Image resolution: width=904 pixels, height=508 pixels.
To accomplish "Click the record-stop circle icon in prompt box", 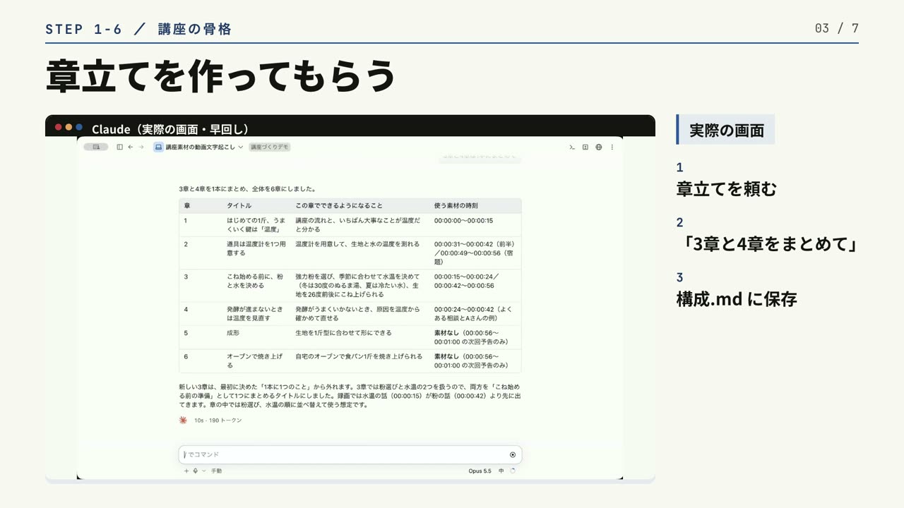I will pyautogui.click(x=513, y=455).
